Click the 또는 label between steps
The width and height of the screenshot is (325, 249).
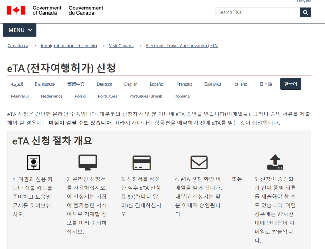(237, 179)
